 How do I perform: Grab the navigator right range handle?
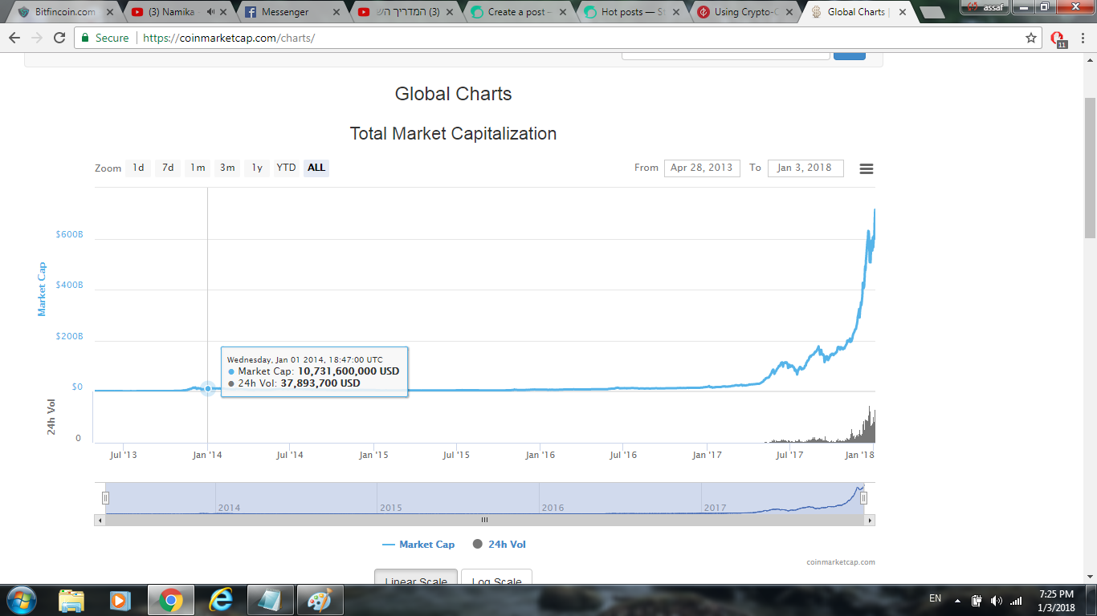(x=863, y=498)
